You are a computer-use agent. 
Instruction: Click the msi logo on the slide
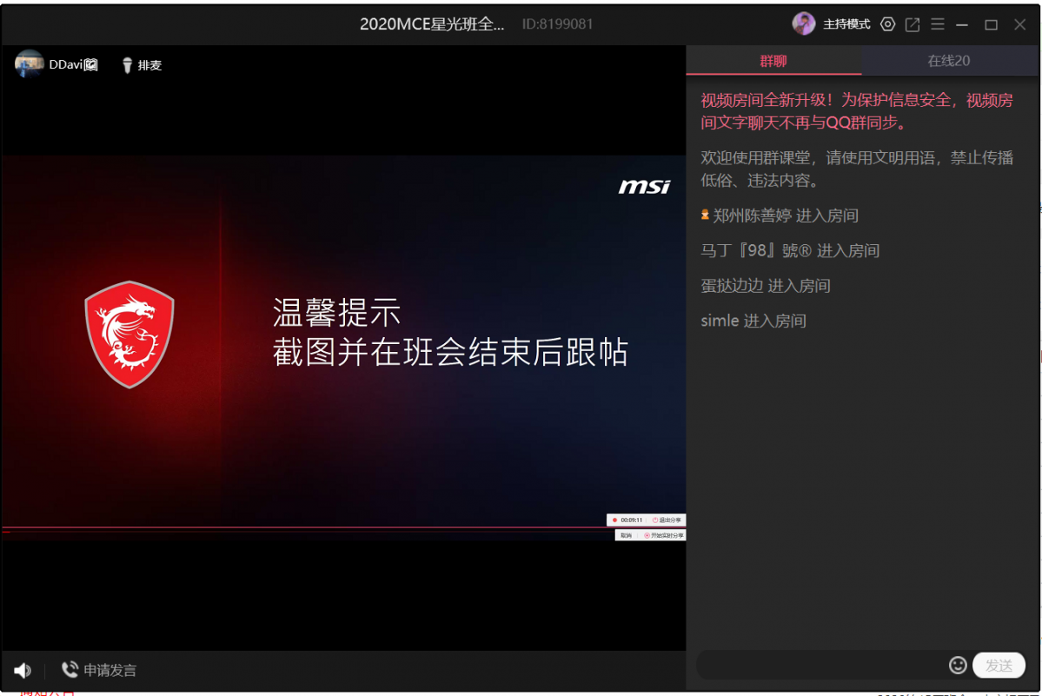coord(644,187)
